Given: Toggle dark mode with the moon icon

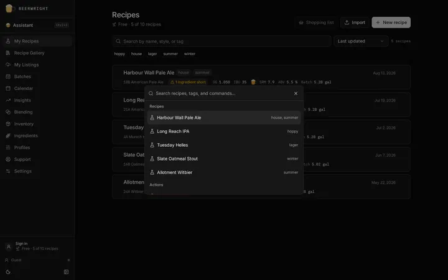Looking at the screenshot, I should pyautogui.click(x=8, y=272).
